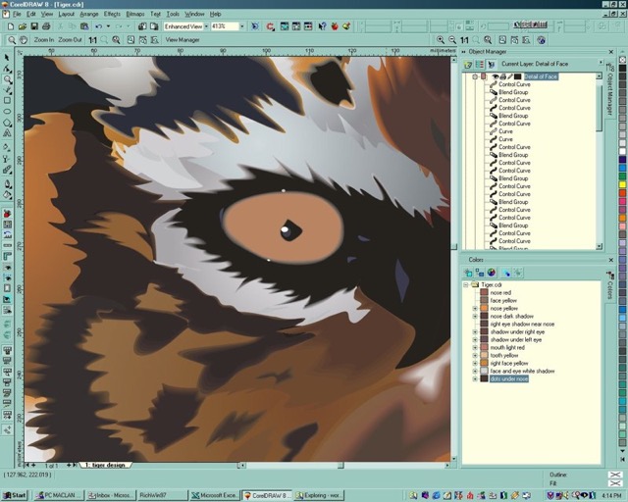Click the red apple icon in the standard toolbar
The height and width of the screenshot is (502, 628).
pos(335,26)
